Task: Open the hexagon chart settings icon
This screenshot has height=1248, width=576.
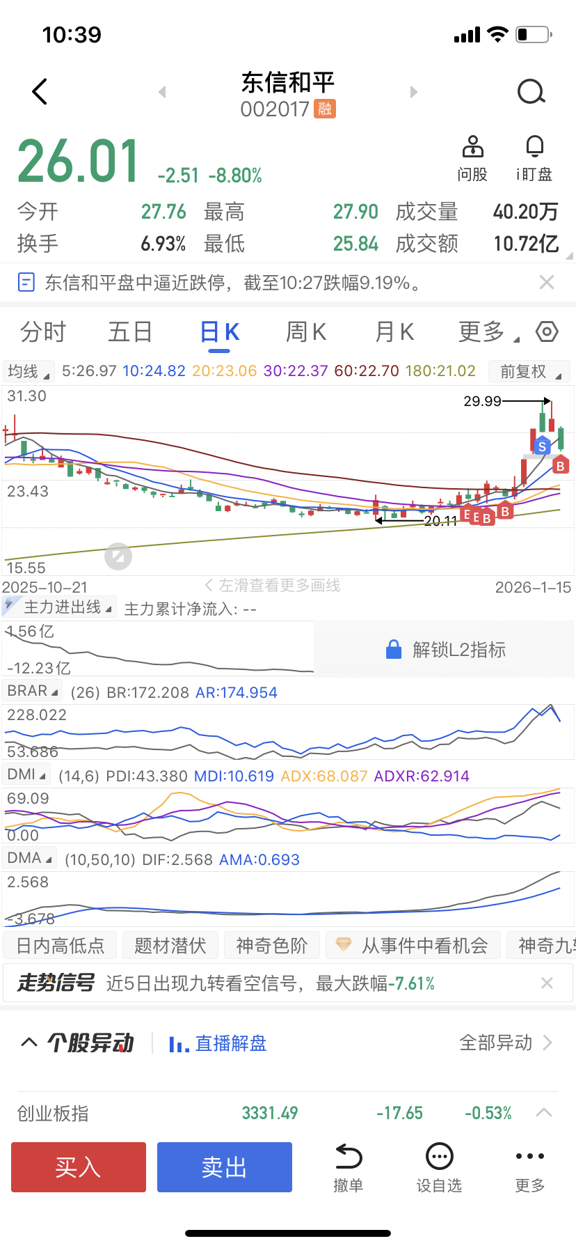Action: (547, 331)
